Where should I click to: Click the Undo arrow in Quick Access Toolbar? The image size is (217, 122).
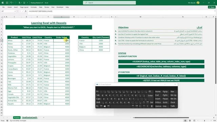point(11,3)
